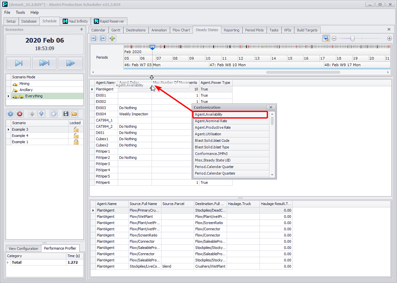
Task: Toggle the lock for Example 1 scenario
Action: point(76,142)
